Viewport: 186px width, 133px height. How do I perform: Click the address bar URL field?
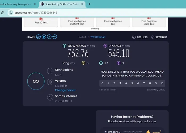(97, 13)
